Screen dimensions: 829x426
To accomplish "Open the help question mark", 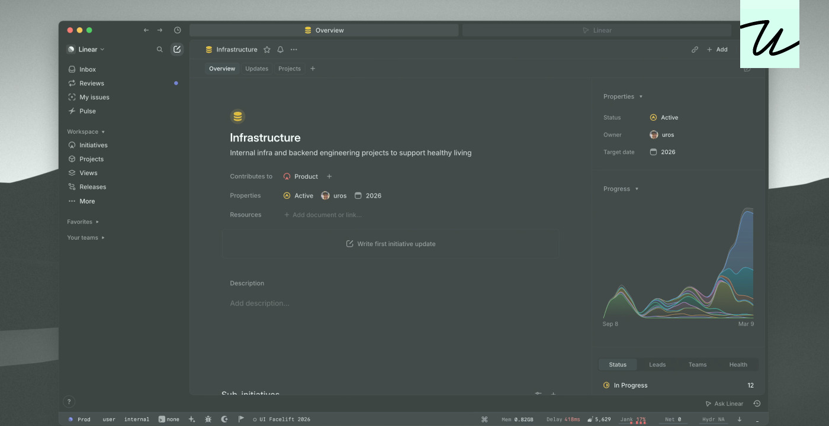I will tap(69, 402).
